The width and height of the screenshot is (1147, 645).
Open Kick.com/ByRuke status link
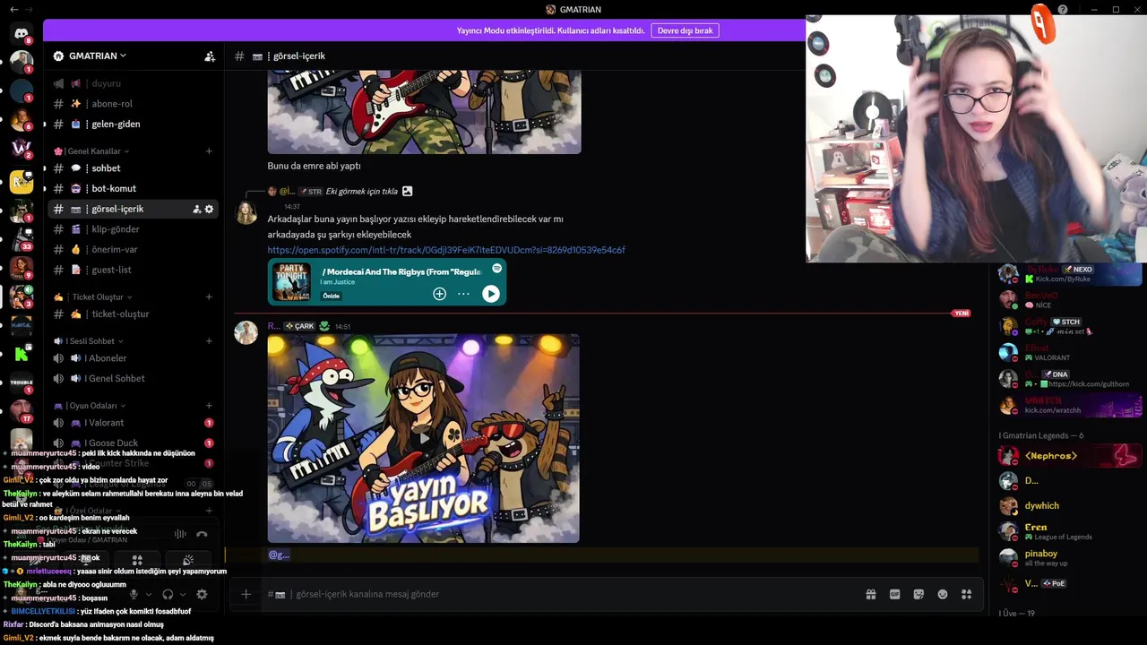coord(1063,279)
